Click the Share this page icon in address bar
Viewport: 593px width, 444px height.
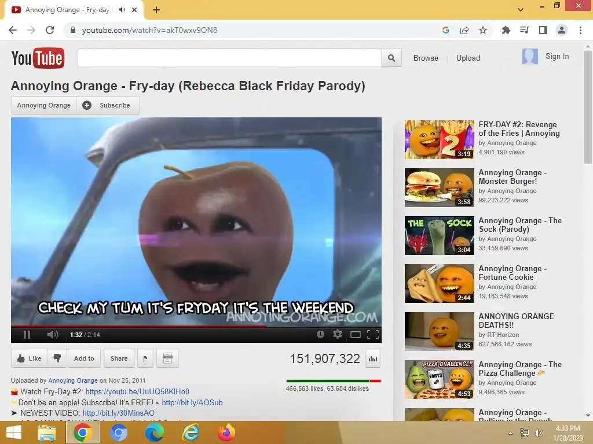464,30
